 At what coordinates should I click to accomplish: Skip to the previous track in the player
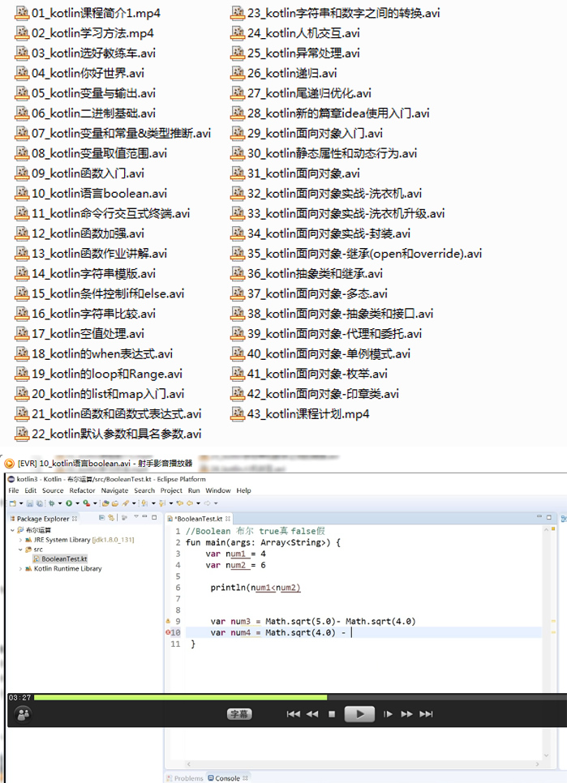294,714
